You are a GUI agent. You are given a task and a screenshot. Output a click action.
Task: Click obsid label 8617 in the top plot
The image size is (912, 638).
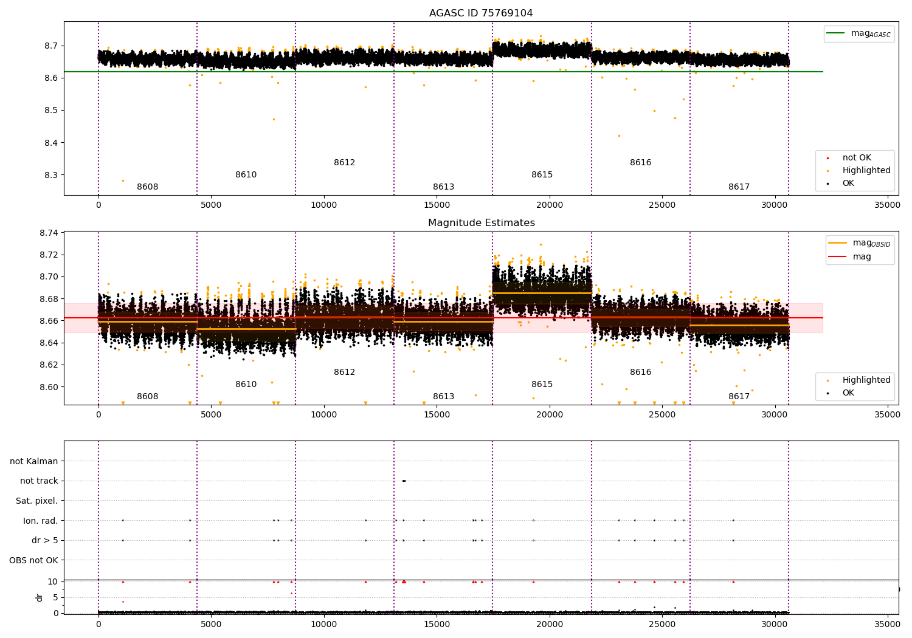739,187
